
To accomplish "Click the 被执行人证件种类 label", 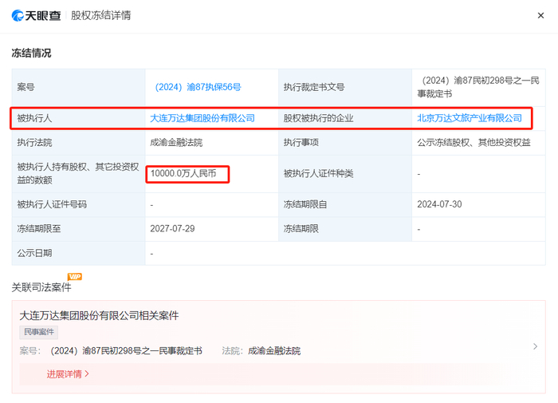I will pyautogui.click(x=318, y=173).
